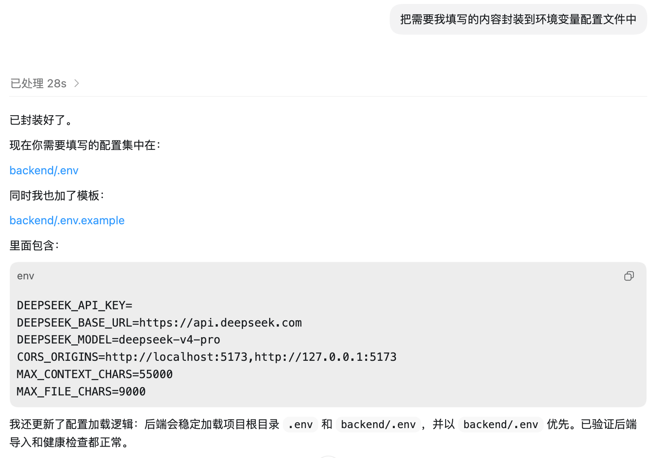Click the CORS_ORIGINS line in code block

[x=206, y=357]
